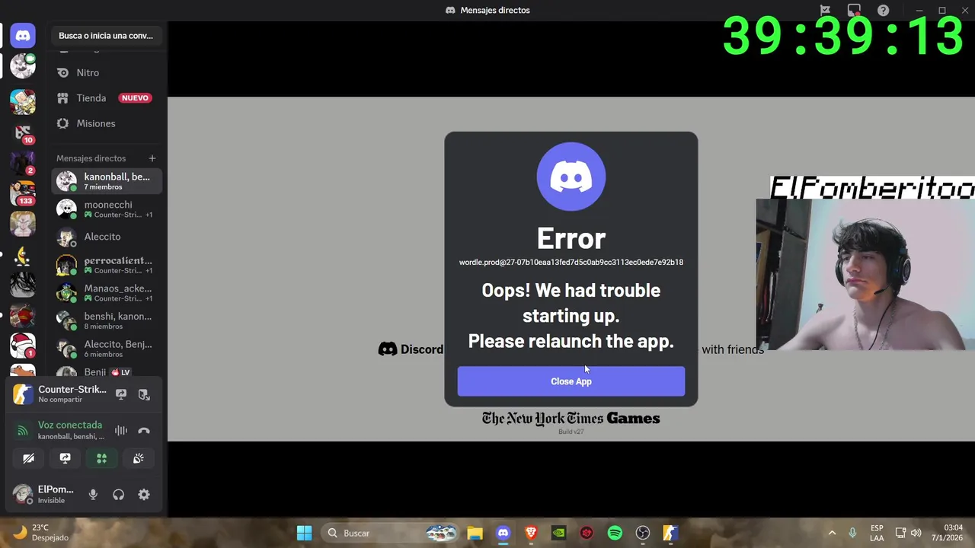Disconnect from voice call
This screenshot has height=548, width=975.
coord(144,431)
